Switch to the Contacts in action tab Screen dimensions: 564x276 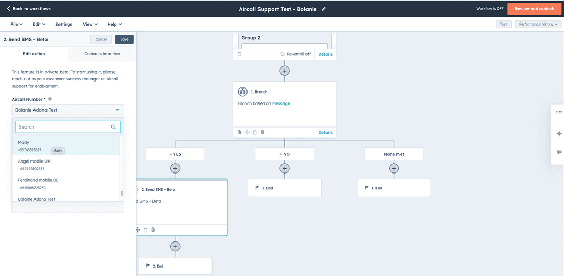tap(102, 54)
